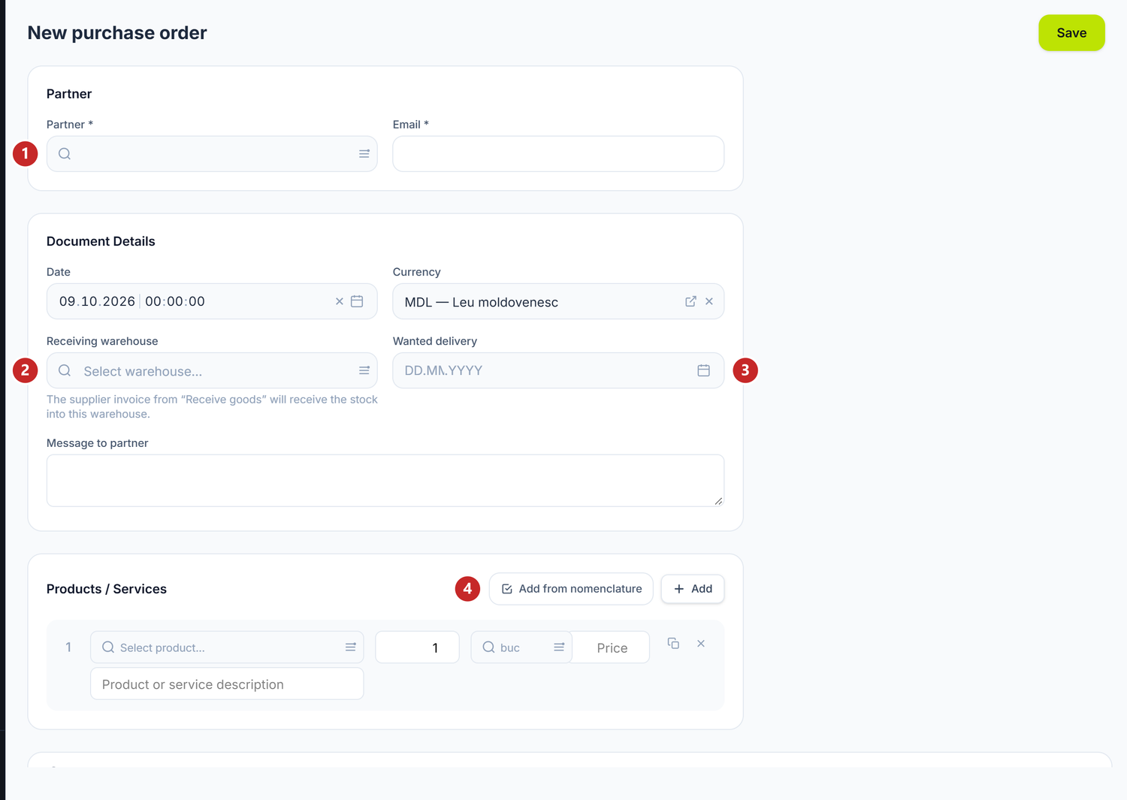
Task: Focus the Price input field
Action: (x=611, y=648)
